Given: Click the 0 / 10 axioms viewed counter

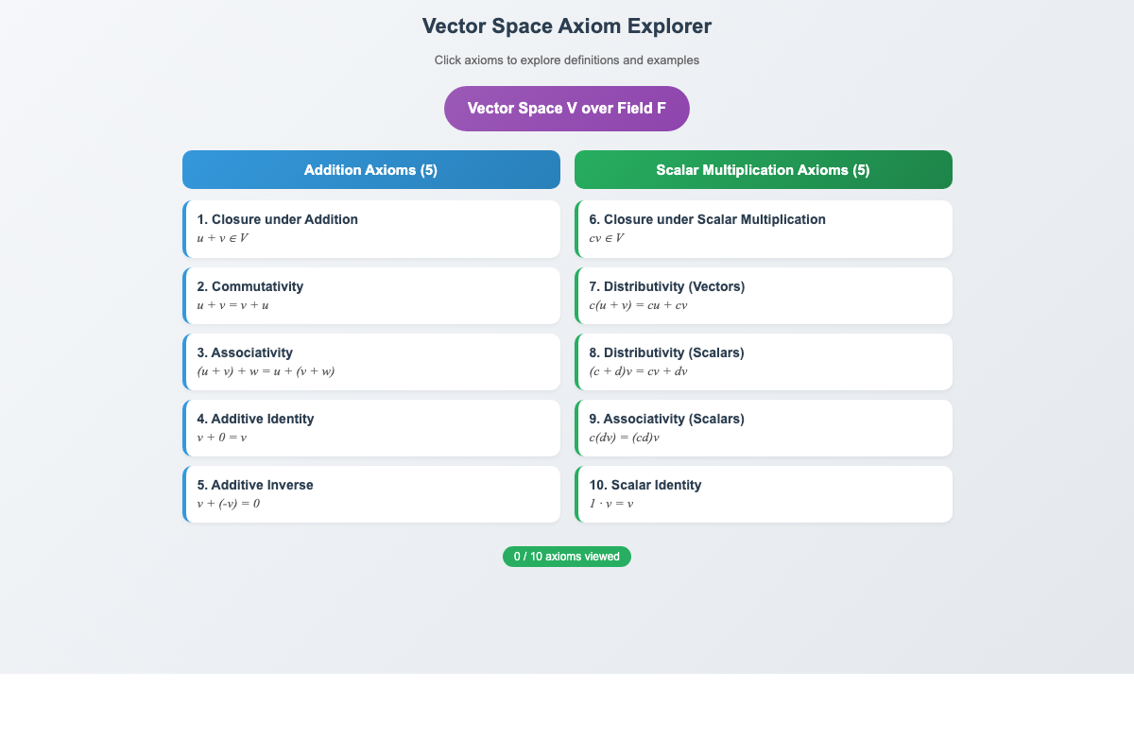Looking at the screenshot, I should tap(567, 557).
